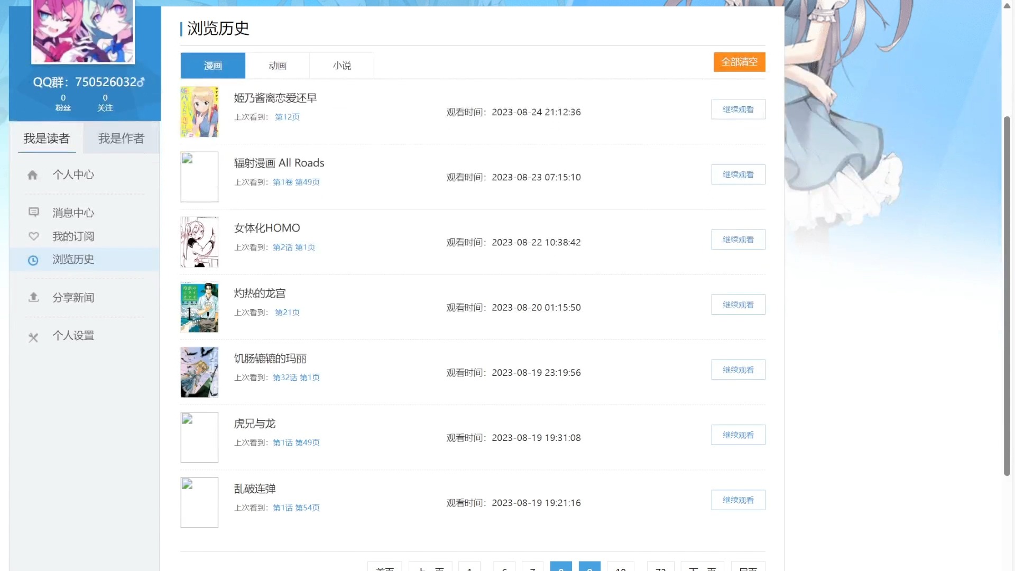Click the upload icon beside 分享新闻
This screenshot has width=1015, height=571.
coord(33,297)
